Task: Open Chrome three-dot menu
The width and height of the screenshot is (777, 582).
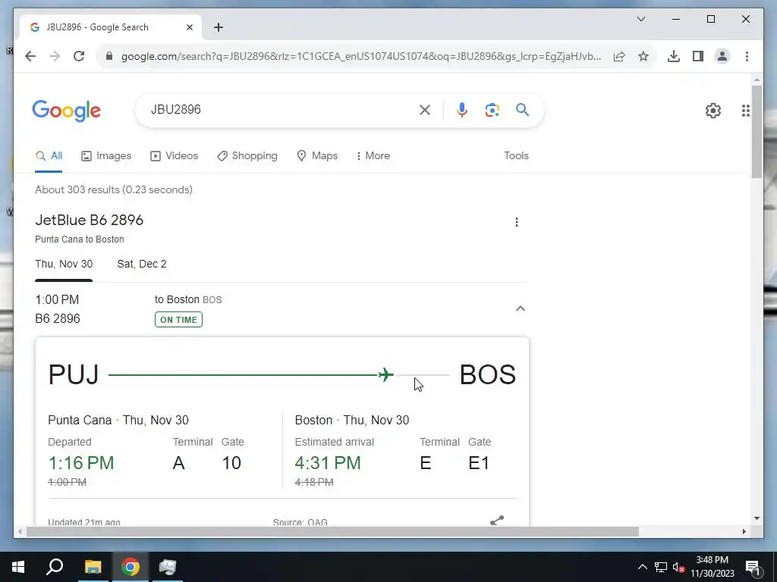Action: [x=747, y=56]
